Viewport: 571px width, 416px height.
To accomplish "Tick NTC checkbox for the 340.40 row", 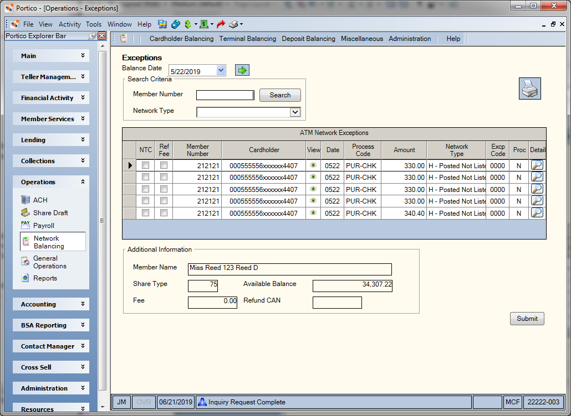I will (145, 213).
